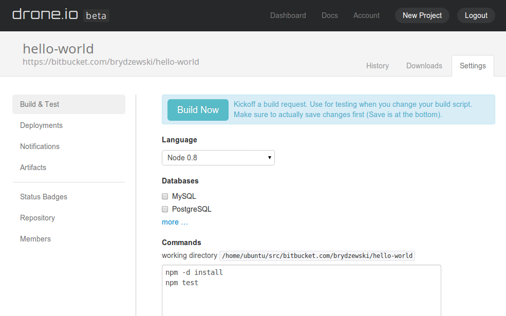Open the Language dropdown showing Node 0.8

pyautogui.click(x=218, y=158)
